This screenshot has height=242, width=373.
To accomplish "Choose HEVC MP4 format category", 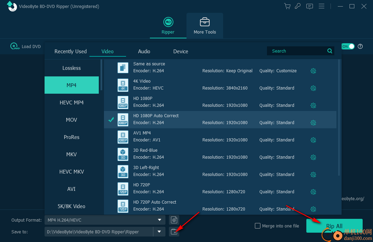I will tap(71, 102).
